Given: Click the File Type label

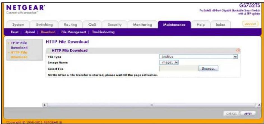Looking at the screenshot, I should 55,57.
